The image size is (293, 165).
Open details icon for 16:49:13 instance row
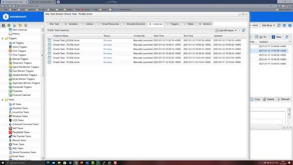tap(49, 49)
